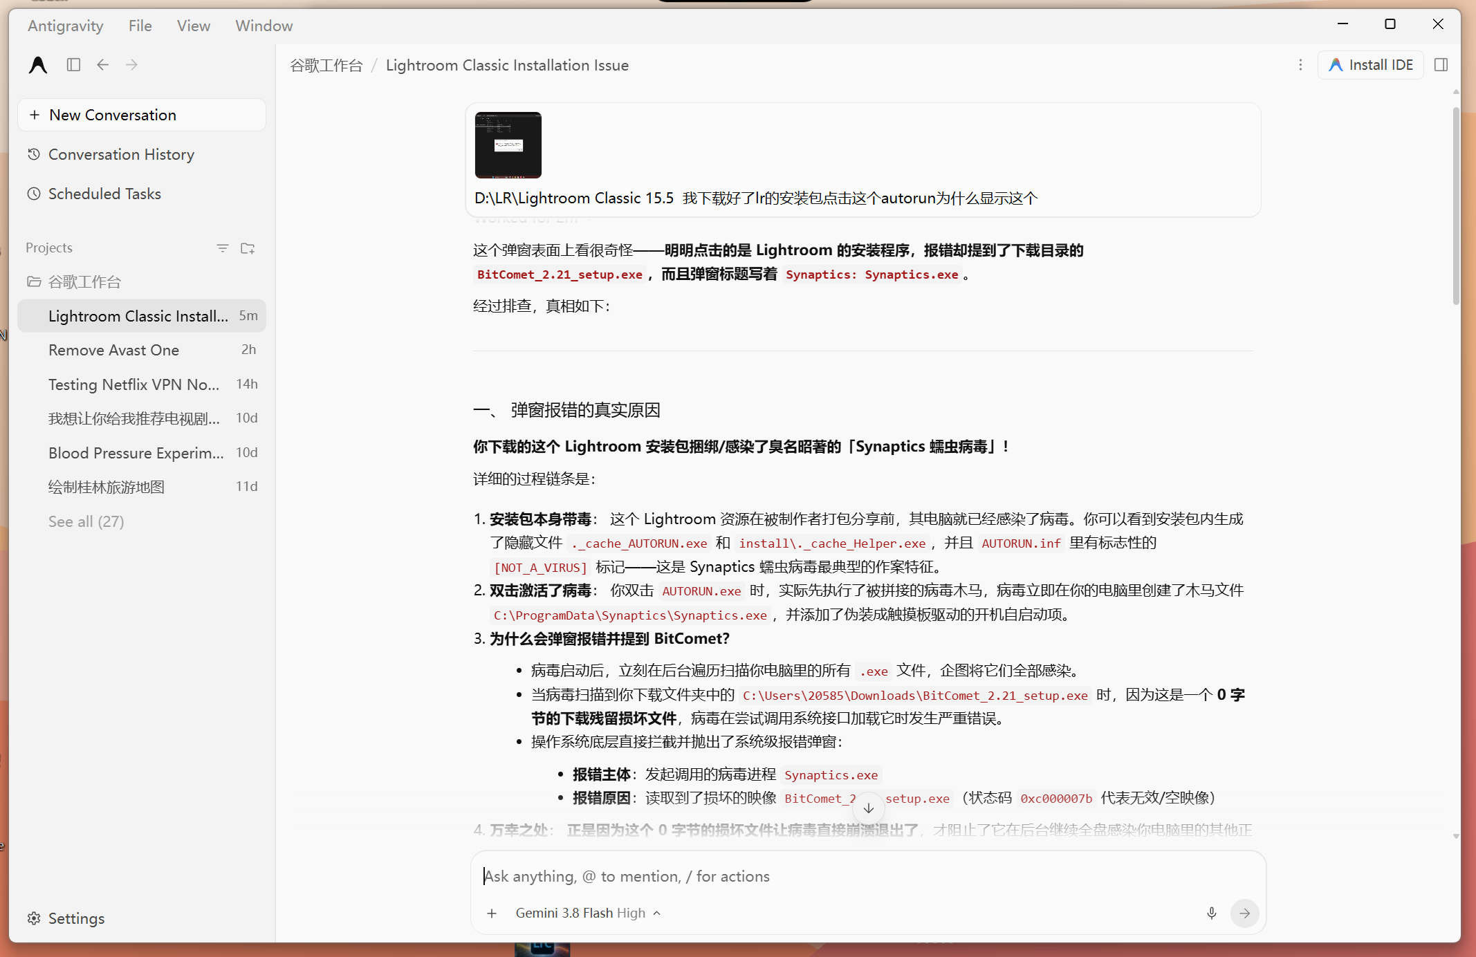Click the scroll-to-bottom arrow button
Screen dimensions: 1476x957
[x=869, y=808]
